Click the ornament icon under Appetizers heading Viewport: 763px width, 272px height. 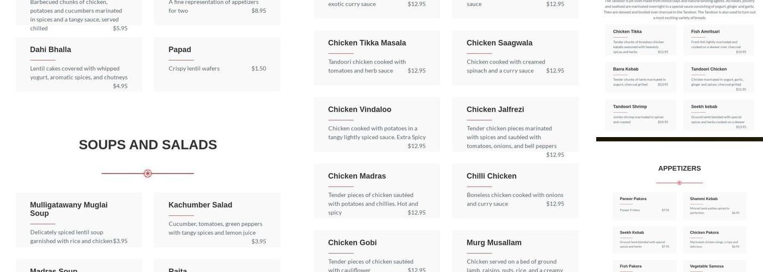coord(679,183)
